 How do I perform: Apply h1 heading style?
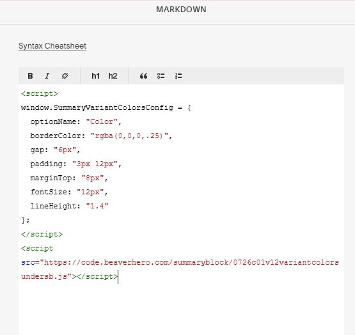(95, 76)
